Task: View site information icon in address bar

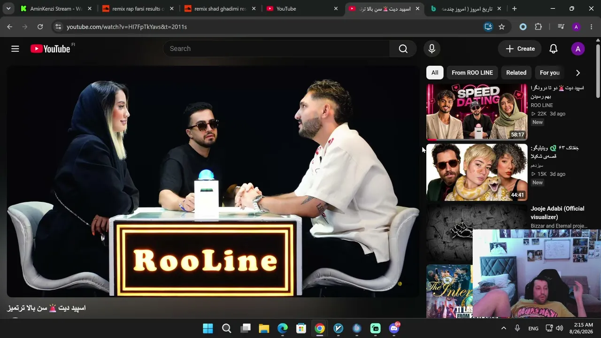Action: click(58, 27)
